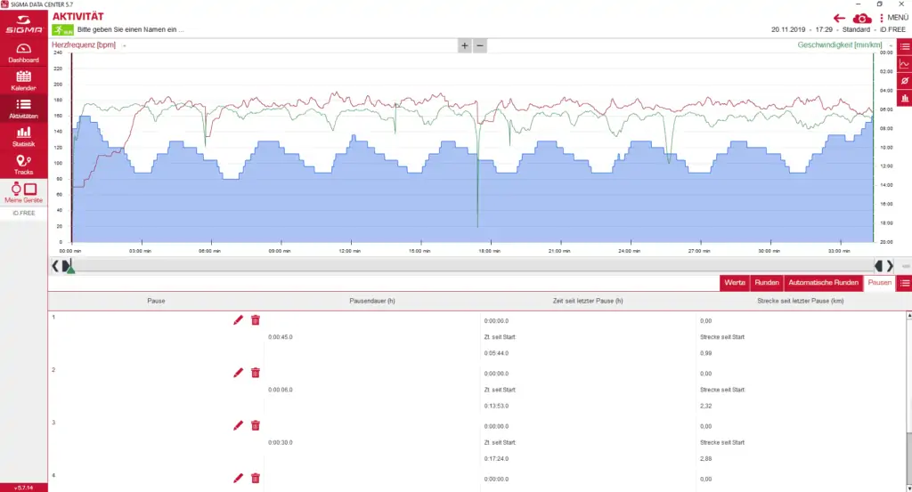Image resolution: width=912 pixels, height=492 pixels.
Task: Expand the Herzfrequenz [bpm] axis dropdown
Action: tap(124, 45)
